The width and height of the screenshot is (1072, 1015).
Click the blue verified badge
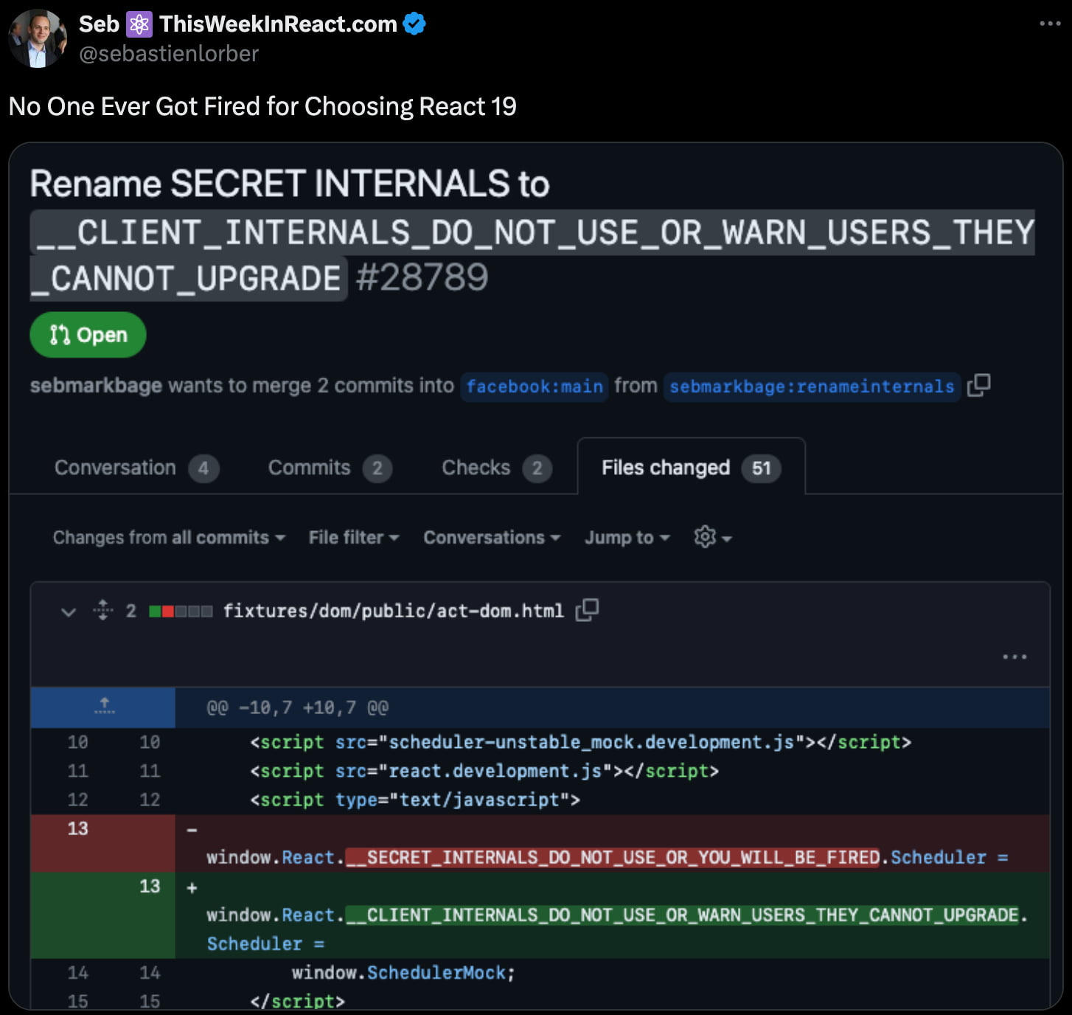pos(414,24)
